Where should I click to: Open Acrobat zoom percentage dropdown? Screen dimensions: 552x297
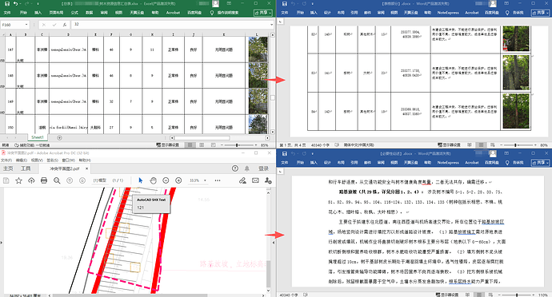[205, 180]
